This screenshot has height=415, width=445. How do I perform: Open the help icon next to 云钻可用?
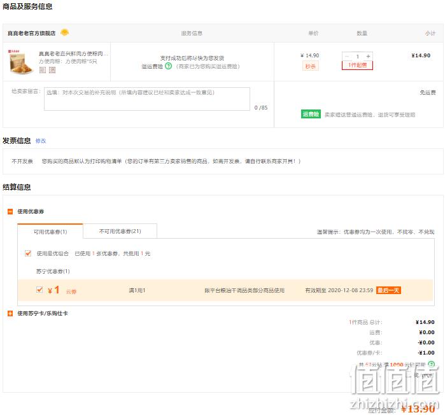[x=431, y=364]
